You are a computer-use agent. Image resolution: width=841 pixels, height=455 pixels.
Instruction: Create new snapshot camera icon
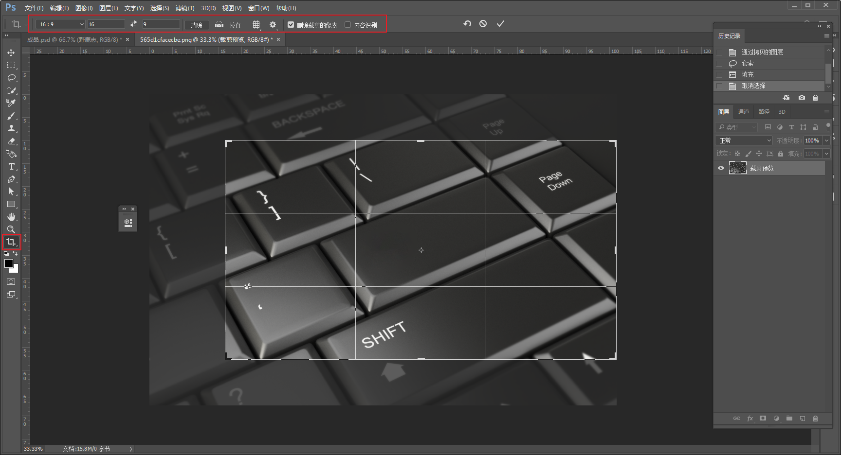pos(802,97)
